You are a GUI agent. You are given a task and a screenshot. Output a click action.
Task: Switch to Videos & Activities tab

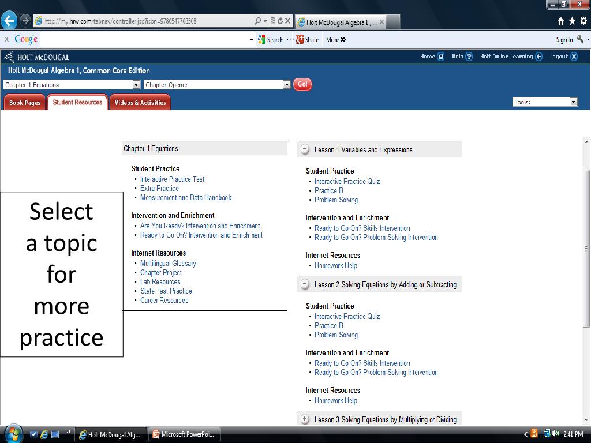[140, 103]
